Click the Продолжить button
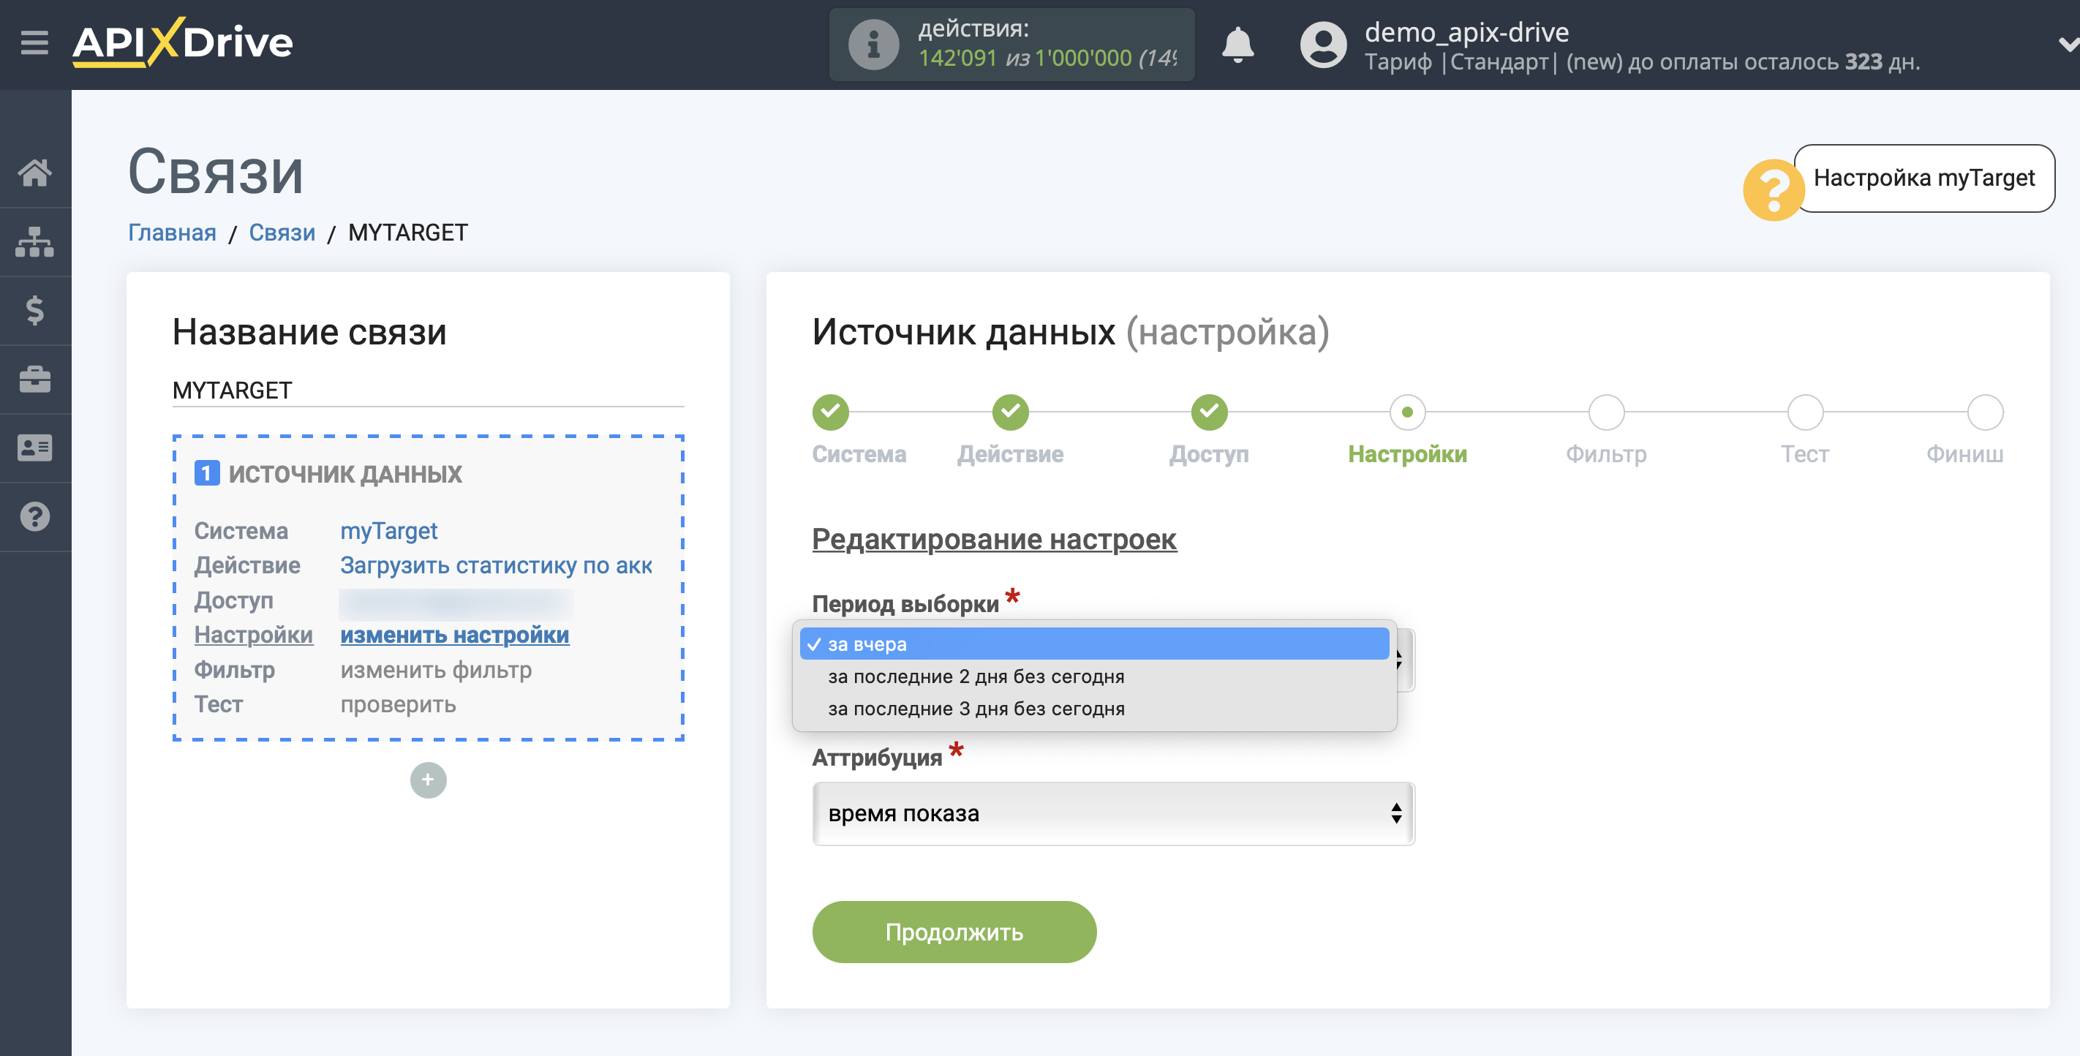 click(954, 932)
